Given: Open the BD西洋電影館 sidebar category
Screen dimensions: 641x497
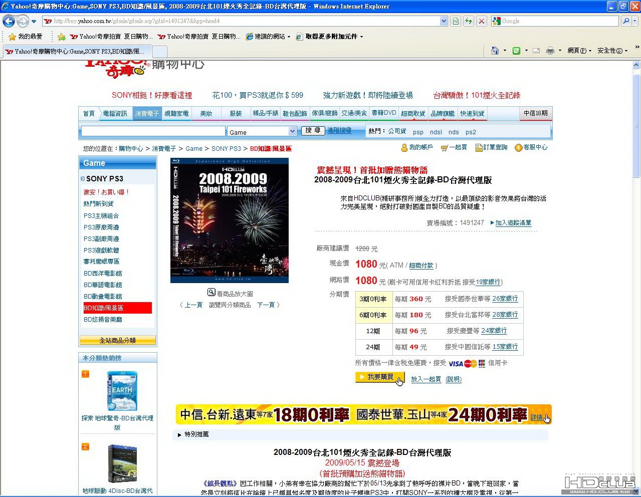Looking at the screenshot, I should 103,274.
